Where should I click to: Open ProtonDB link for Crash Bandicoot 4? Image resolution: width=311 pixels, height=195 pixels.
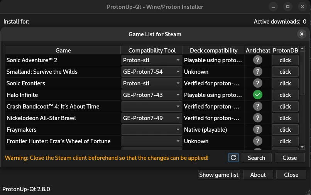click(285, 107)
